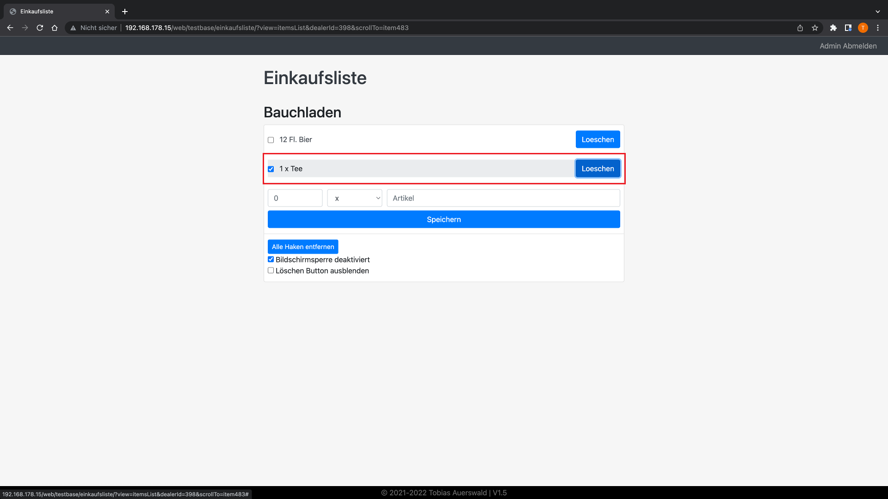This screenshot has height=499, width=888.
Task: Enable 'Löschen Button ausblenden' checkbox
Action: click(271, 270)
